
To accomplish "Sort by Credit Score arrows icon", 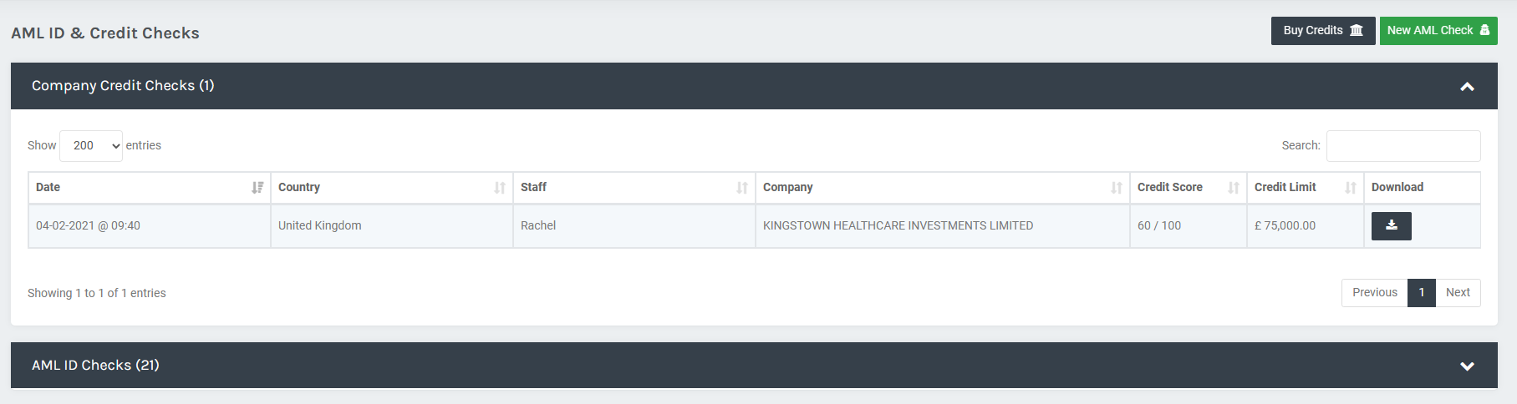I will point(1234,188).
